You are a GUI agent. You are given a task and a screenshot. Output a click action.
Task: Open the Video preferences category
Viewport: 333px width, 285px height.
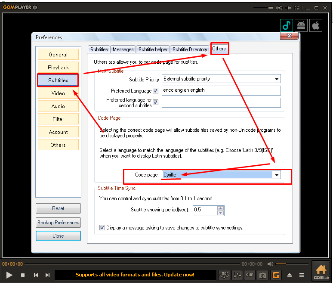[x=58, y=93]
